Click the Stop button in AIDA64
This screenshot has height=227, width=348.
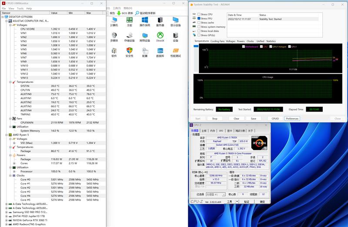coord(214,118)
